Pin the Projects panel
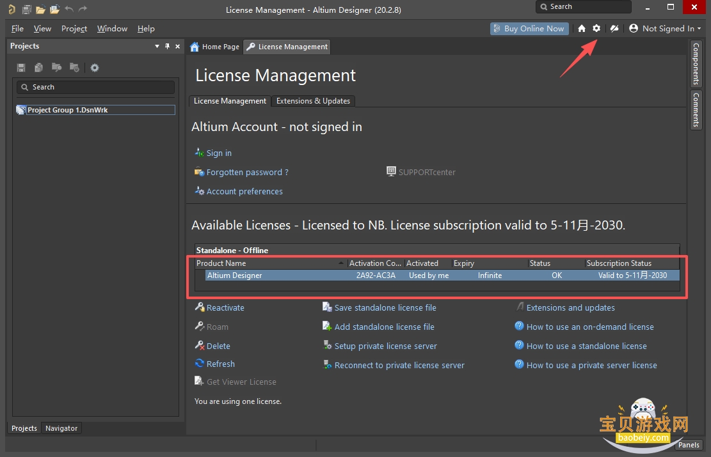The height and width of the screenshot is (457, 711). (x=167, y=46)
